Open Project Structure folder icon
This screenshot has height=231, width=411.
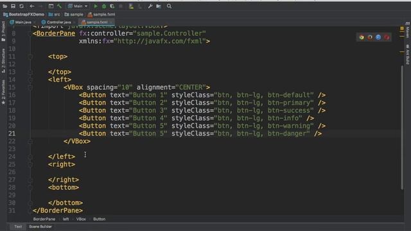coord(159,6)
